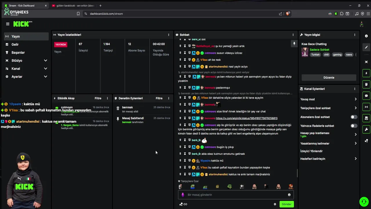Open Etkinlik Akışı panel three-dot menu
The height and width of the screenshot is (209, 371).
point(107,98)
